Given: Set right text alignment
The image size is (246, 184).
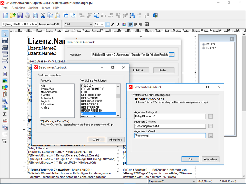Looking at the screenshot, I should [141, 25].
